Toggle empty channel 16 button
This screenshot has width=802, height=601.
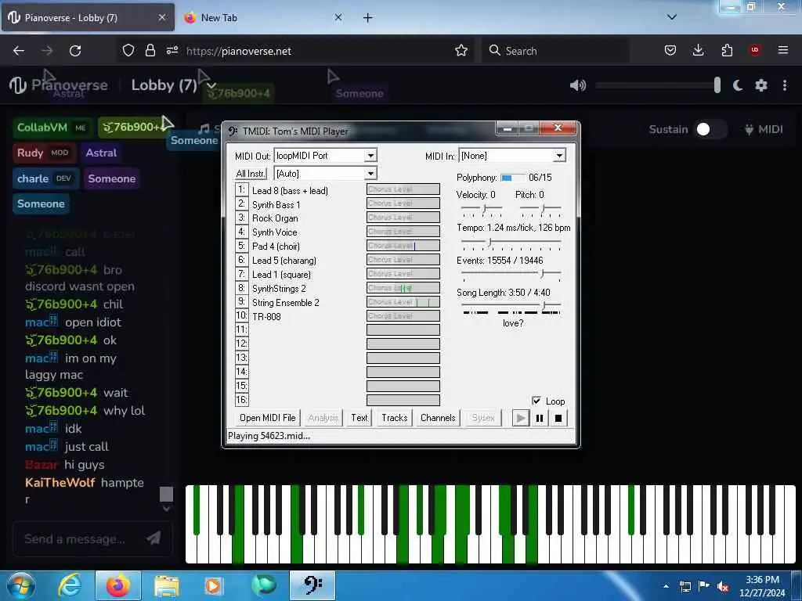pos(241,400)
